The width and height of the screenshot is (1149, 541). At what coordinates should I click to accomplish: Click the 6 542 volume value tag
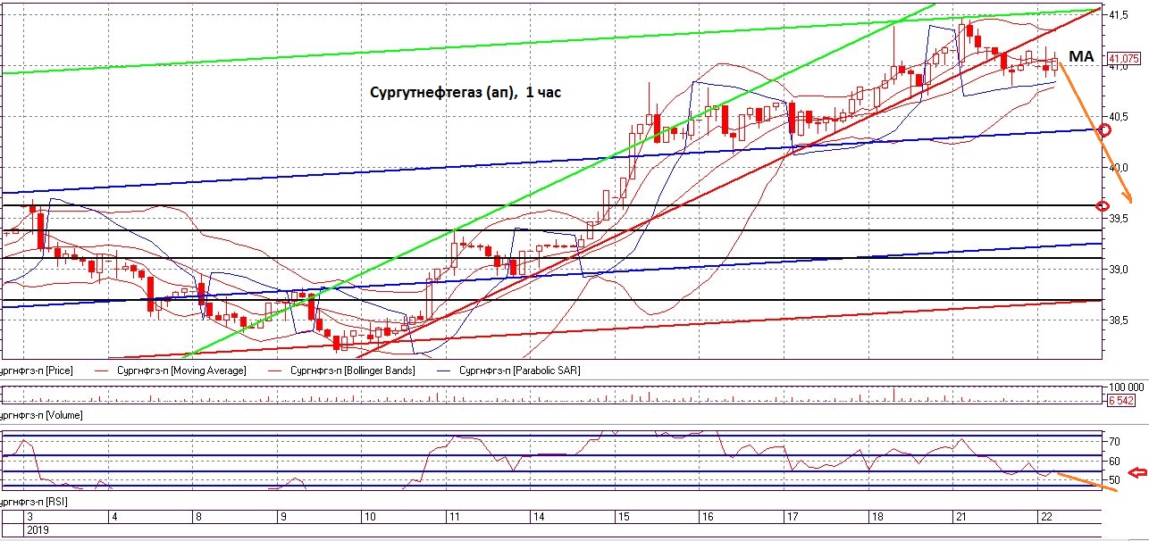pyautogui.click(x=1120, y=401)
